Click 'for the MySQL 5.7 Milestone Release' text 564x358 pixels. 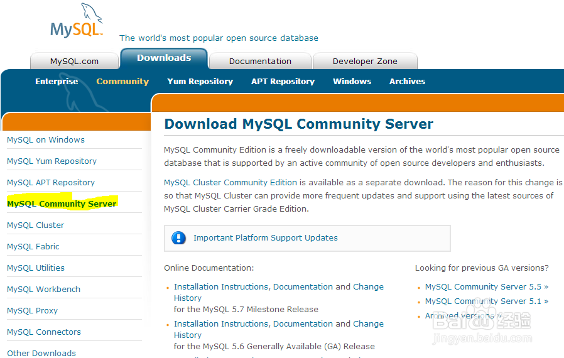[246, 310]
